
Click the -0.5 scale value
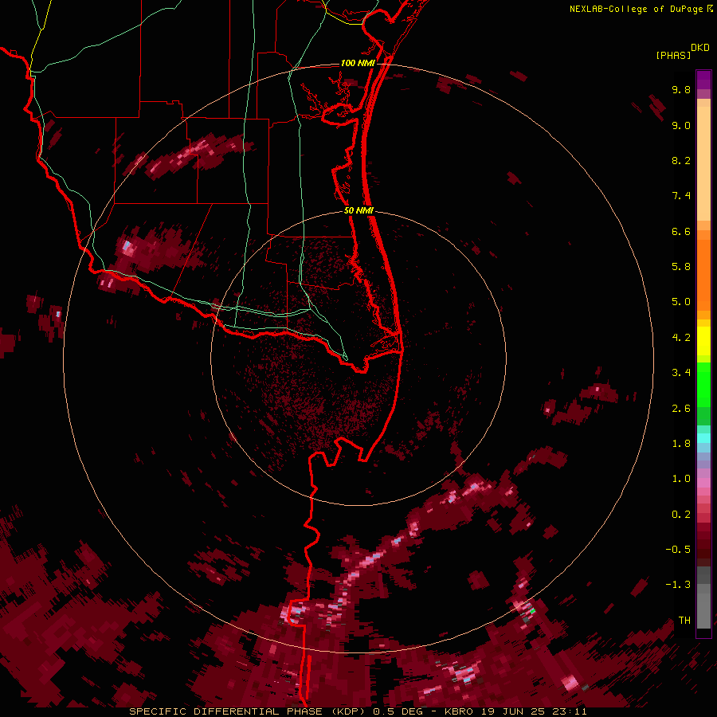[x=678, y=550]
